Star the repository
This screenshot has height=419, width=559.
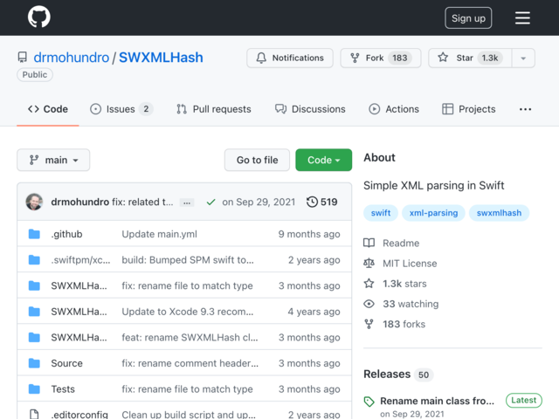(470, 58)
